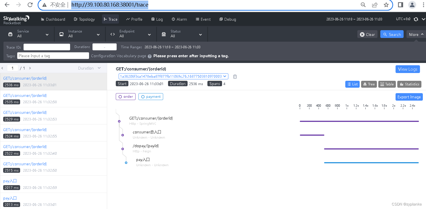The image size is (426, 209).
Task: Select the List view for trace spans
Action: pos(352,84)
